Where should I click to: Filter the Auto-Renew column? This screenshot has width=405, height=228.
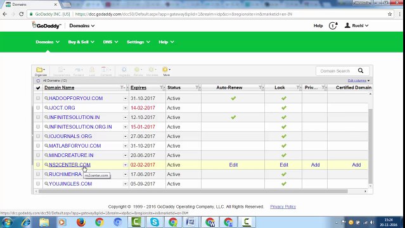point(260,87)
